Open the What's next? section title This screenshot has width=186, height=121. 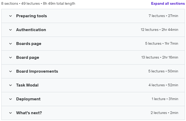click(29, 113)
